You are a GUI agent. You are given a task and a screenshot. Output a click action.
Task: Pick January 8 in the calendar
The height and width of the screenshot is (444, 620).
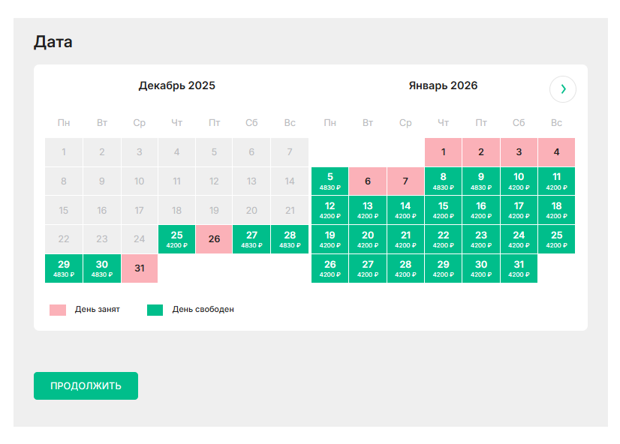[x=444, y=181]
